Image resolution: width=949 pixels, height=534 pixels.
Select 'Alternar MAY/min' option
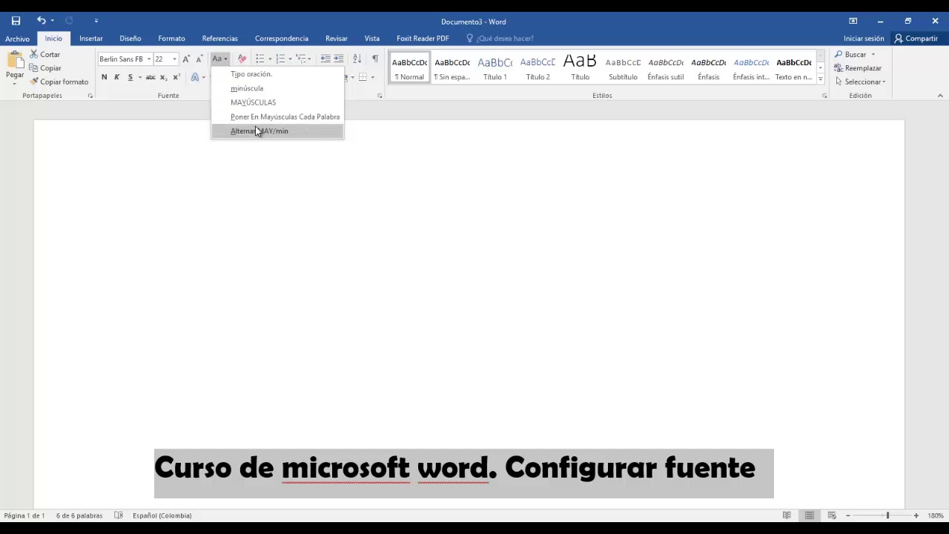coord(277,131)
